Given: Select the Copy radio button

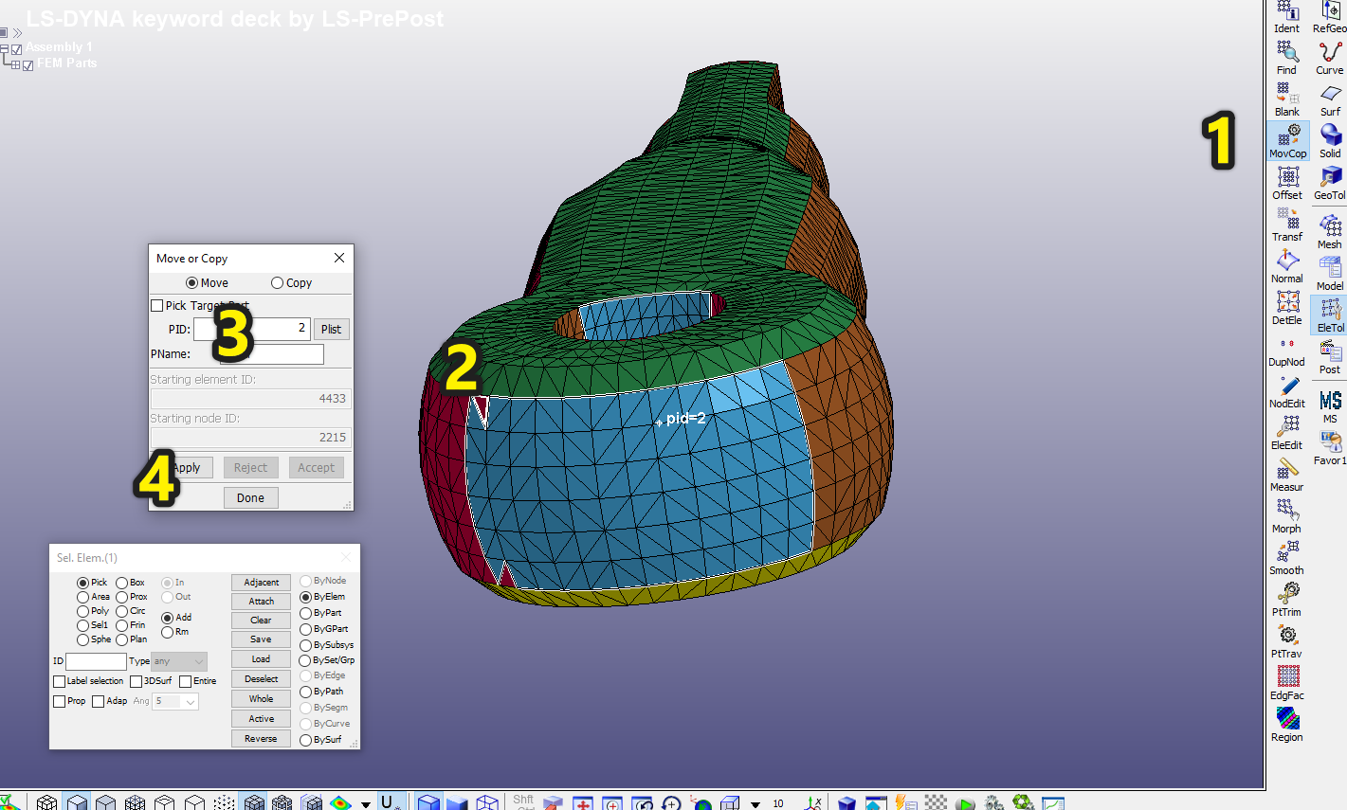Looking at the screenshot, I should coord(278,283).
